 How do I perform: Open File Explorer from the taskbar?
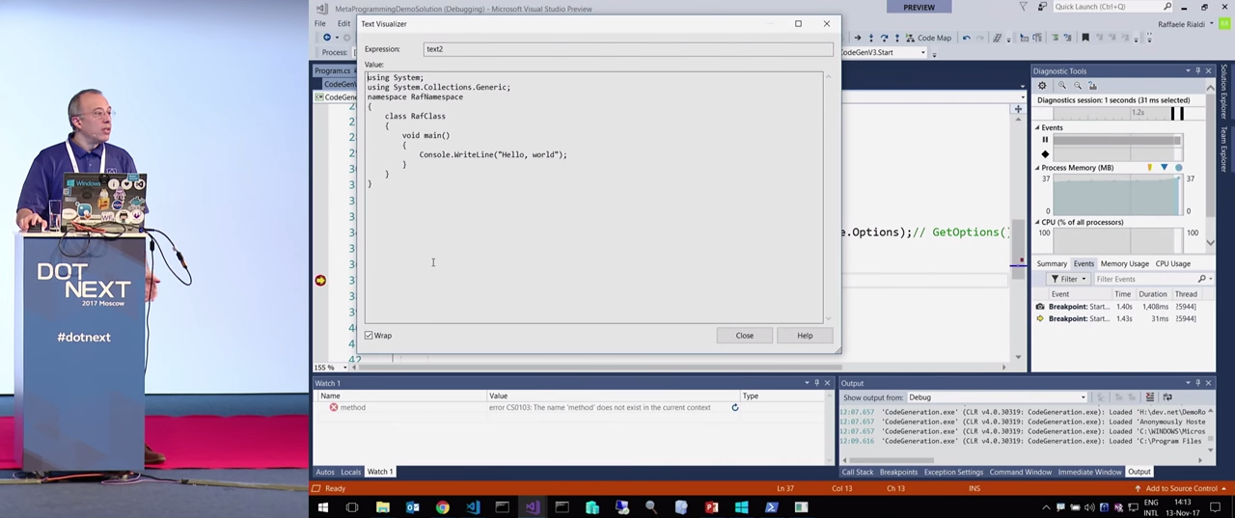tap(382, 507)
